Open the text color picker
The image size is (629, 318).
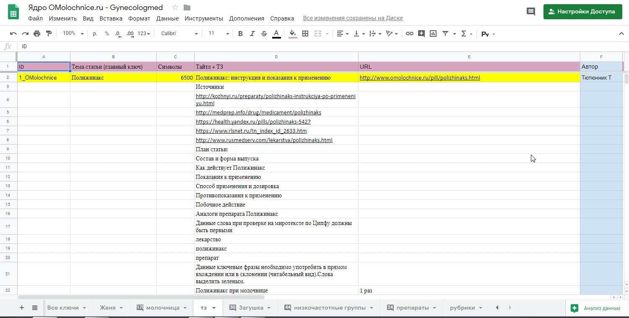point(276,34)
